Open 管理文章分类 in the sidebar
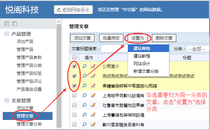The width and height of the screenshot is (210, 130). 29,124
